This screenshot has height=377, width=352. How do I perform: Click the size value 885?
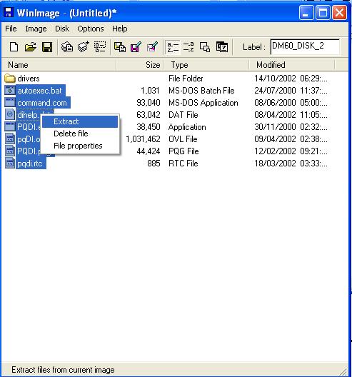pyautogui.click(x=154, y=164)
